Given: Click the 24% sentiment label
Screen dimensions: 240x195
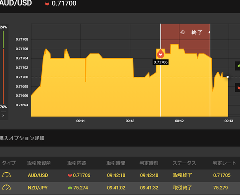Looking at the screenshot, I should (3, 27).
